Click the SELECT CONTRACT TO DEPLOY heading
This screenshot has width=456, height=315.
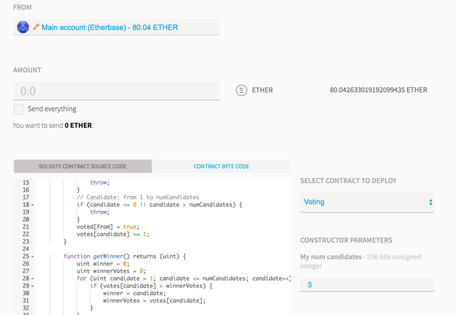(348, 181)
